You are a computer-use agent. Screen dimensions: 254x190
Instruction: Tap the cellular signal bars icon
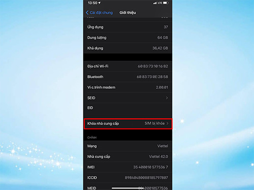click(155, 3)
